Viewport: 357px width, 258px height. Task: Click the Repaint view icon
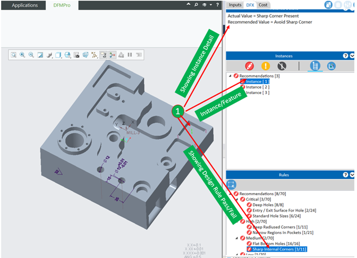click(x=40, y=55)
